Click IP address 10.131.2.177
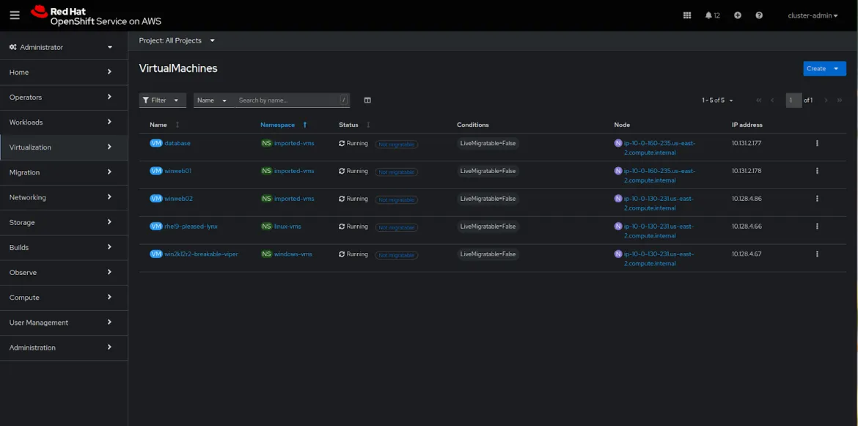Image resolution: width=858 pixels, height=426 pixels. 747,143
